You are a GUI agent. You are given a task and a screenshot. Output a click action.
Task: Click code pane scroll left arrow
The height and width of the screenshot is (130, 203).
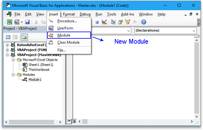(x=80, y=121)
